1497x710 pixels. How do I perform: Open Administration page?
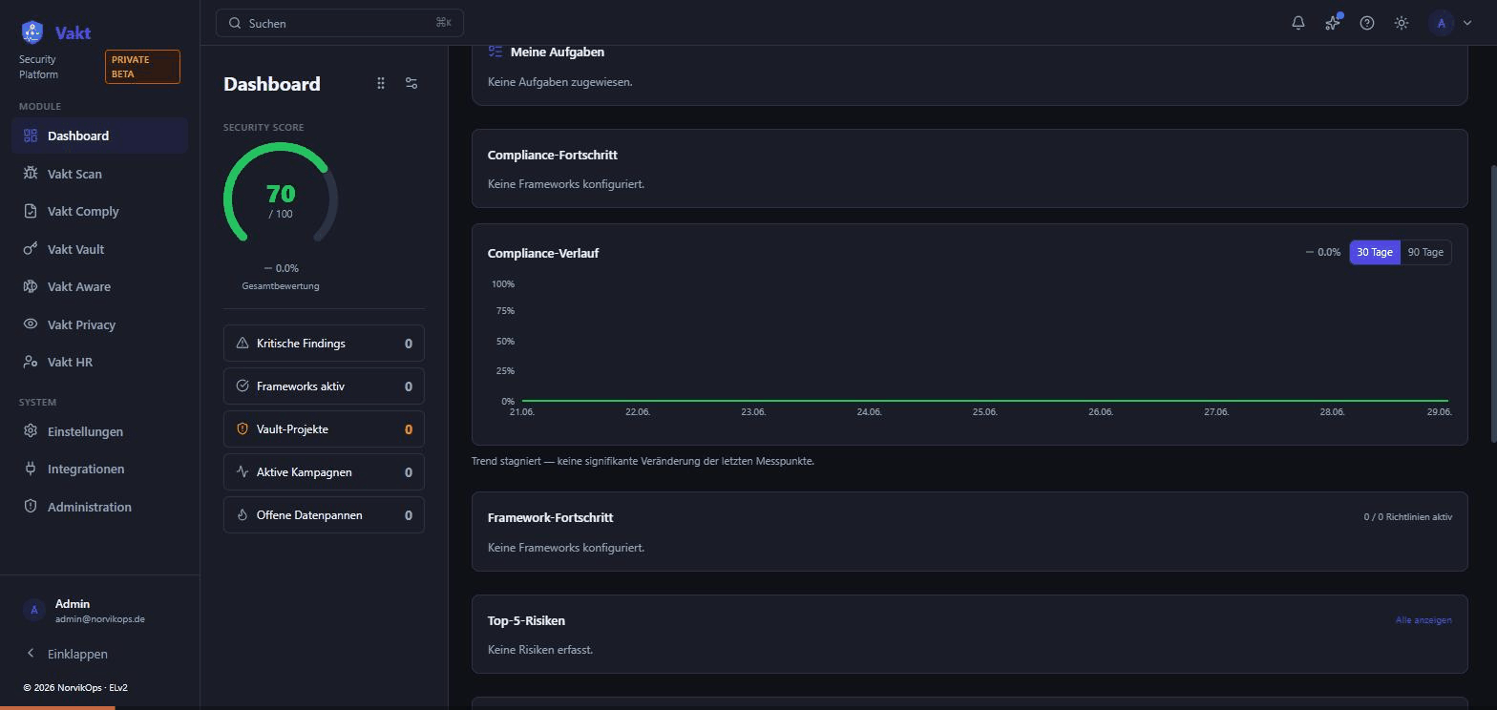[x=99, y=507]
